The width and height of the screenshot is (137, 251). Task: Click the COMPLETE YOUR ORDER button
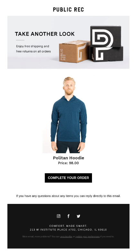tap(68, 178)
